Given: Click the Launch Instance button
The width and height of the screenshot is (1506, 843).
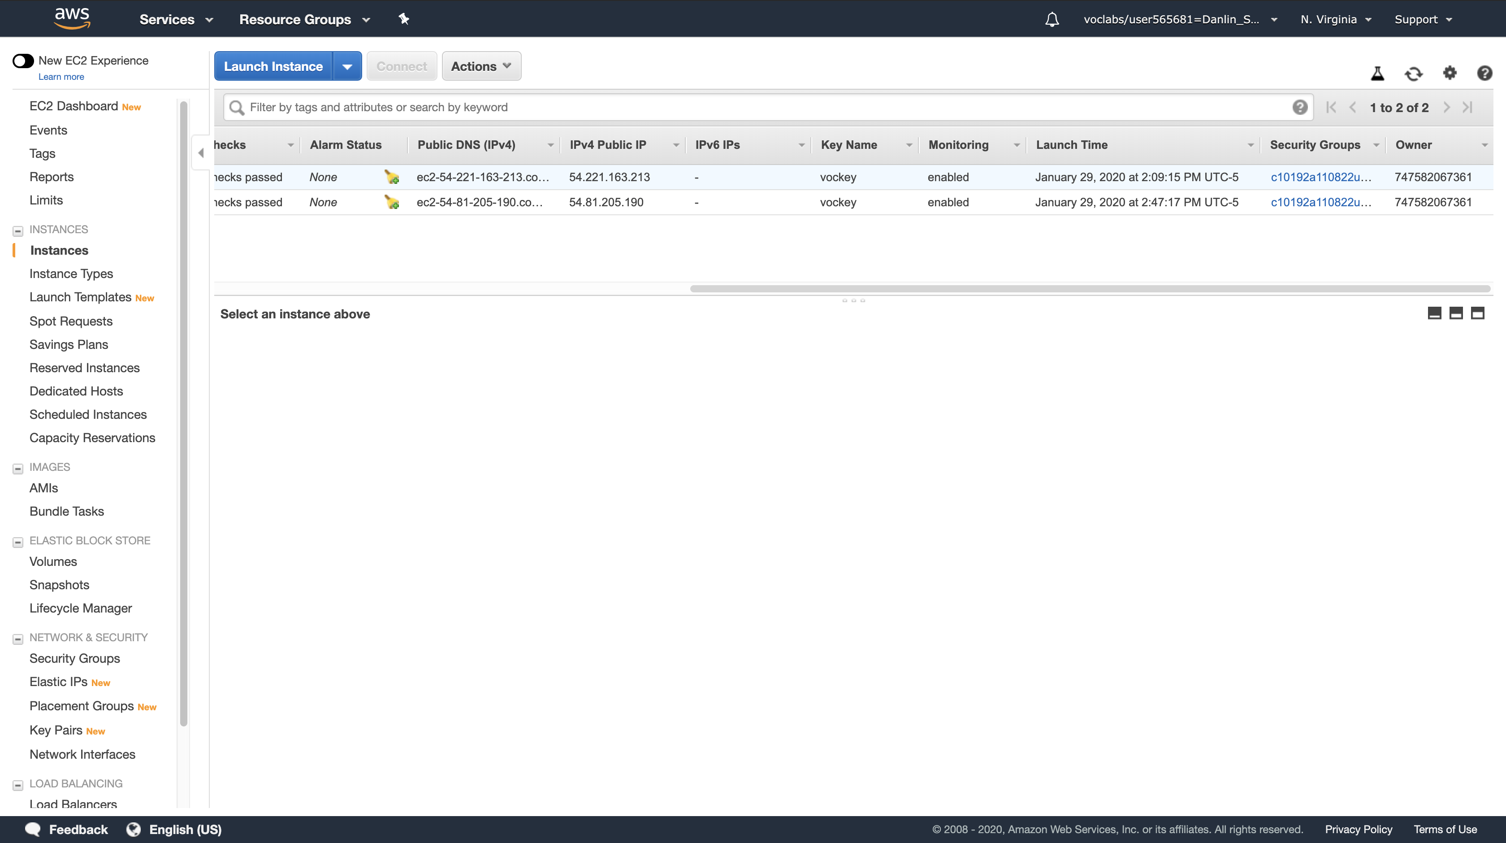Looking at the screenshot, I should click(273, 67).
